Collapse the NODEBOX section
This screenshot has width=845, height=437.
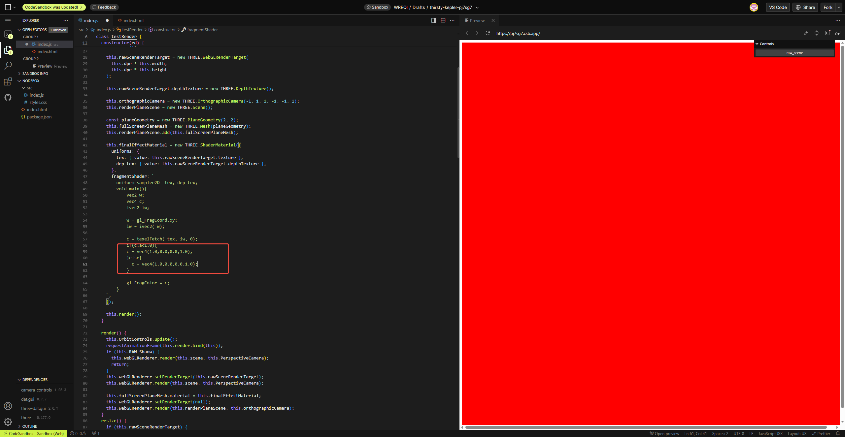19,81
